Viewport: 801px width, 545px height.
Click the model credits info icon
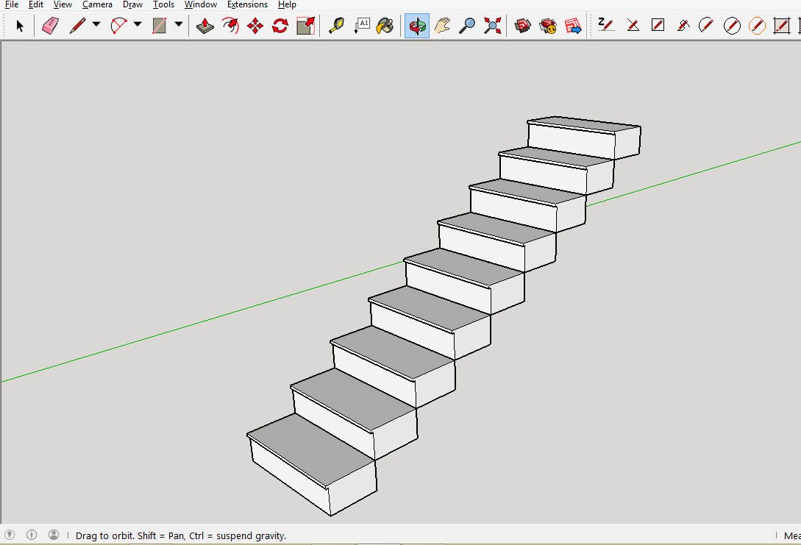(x=32, y=535)
